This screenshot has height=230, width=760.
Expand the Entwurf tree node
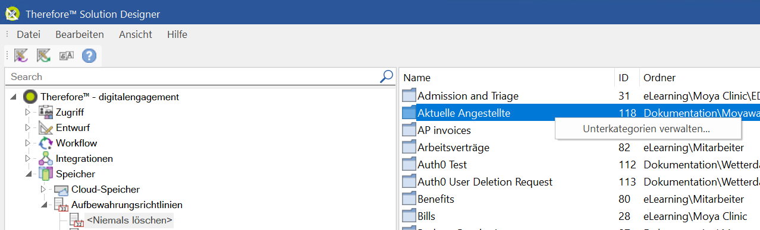point(27,127)
